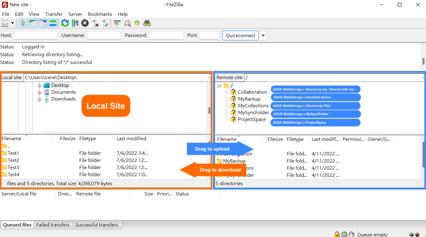The width and height of the screenshot is (426, 237).
Task: Select MySyncFolder in the remote tree
Action: (253, 113)
